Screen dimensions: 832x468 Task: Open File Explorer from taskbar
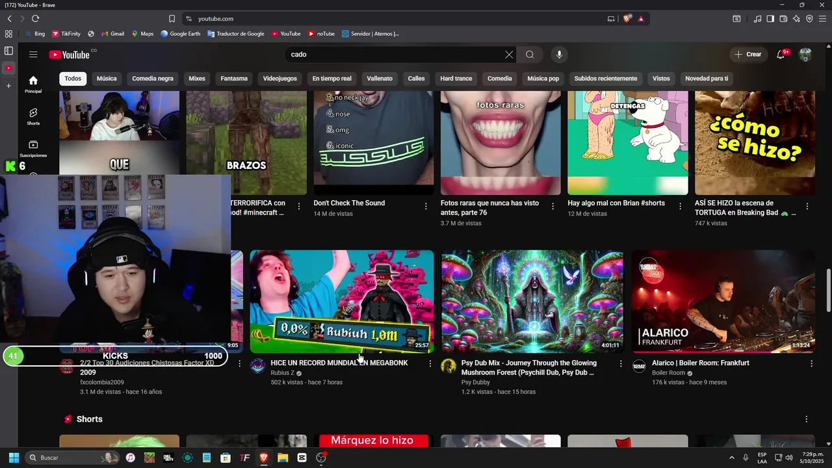point(283,458)
